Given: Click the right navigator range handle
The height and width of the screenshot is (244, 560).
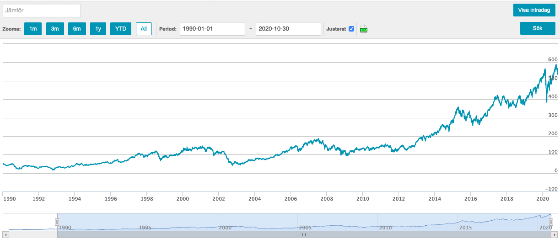Looking at the screenshot, I should click(551, 222).
